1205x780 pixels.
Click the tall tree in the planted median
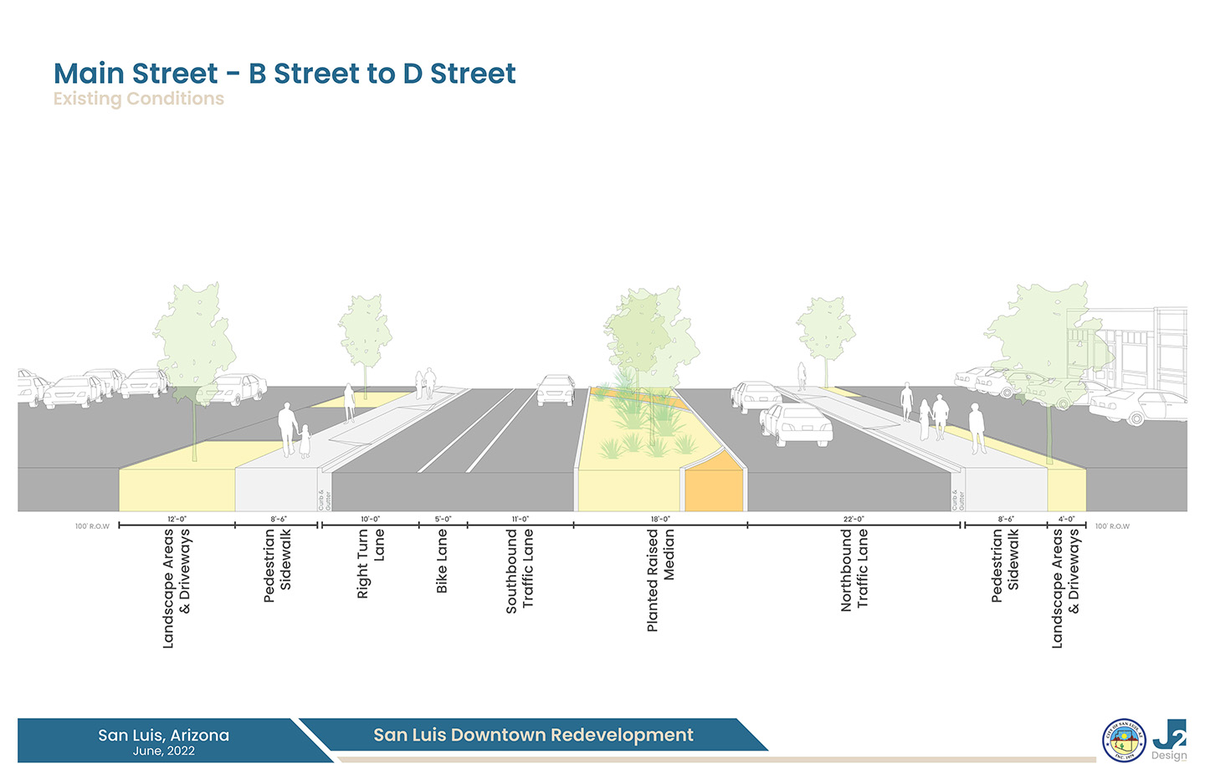651,335
